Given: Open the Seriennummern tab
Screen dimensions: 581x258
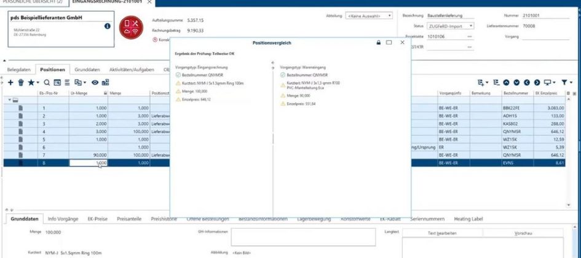Looking at the screenshot, I should (x=427, y=219).
